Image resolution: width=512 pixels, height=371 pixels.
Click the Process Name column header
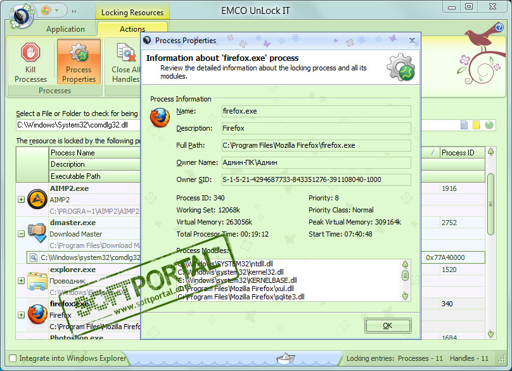tap(94, 153)
